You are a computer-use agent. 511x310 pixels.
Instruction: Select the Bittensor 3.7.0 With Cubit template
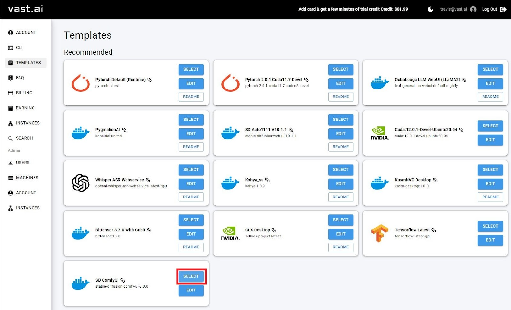click(191, 220)
